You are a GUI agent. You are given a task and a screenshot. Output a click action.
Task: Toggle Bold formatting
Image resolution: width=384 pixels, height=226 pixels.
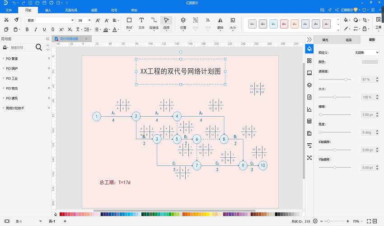click(27, 29)
